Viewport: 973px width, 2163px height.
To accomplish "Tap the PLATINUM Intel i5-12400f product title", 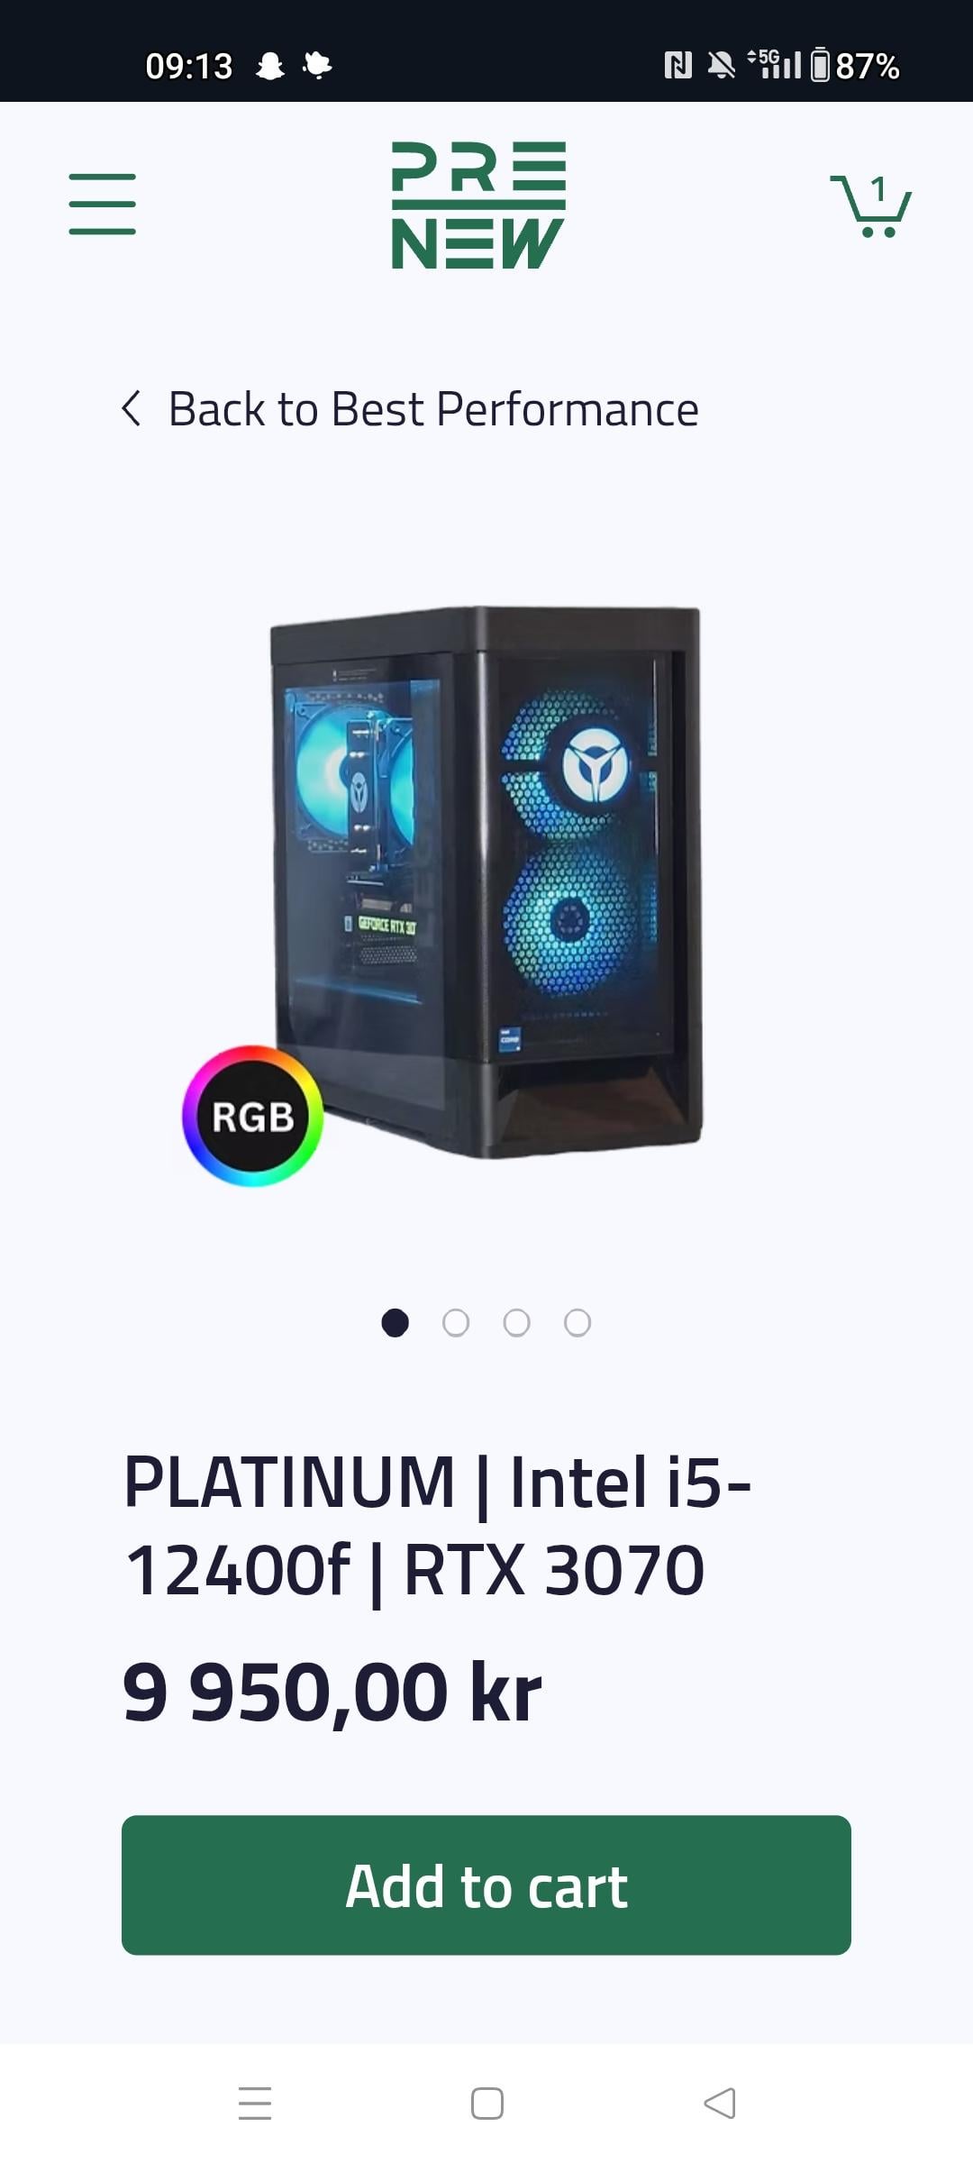I will click(x=438, y=1526).
